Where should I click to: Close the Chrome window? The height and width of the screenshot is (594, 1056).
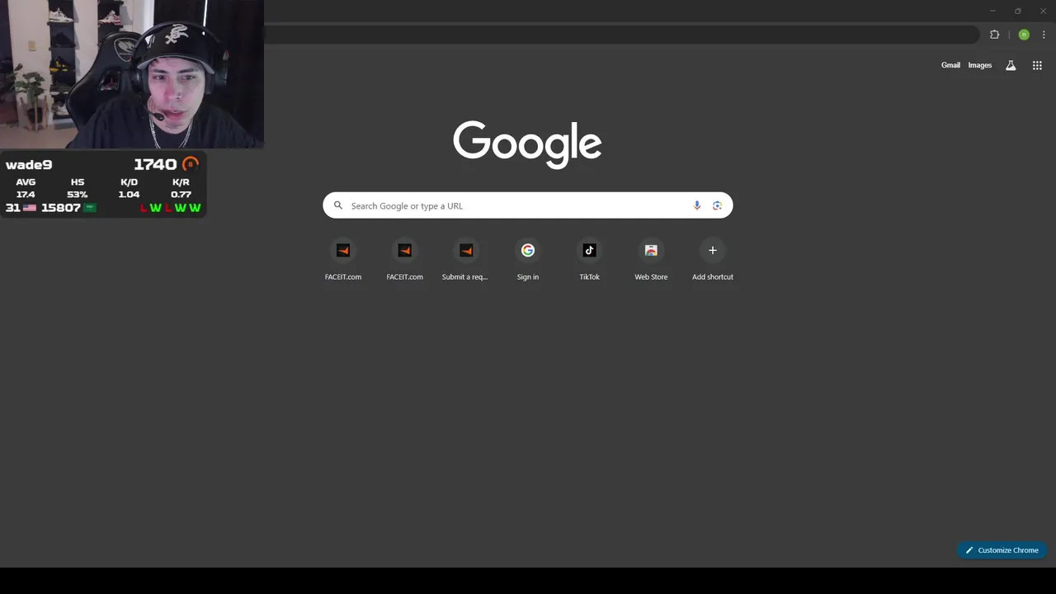tap(1043, 11)
